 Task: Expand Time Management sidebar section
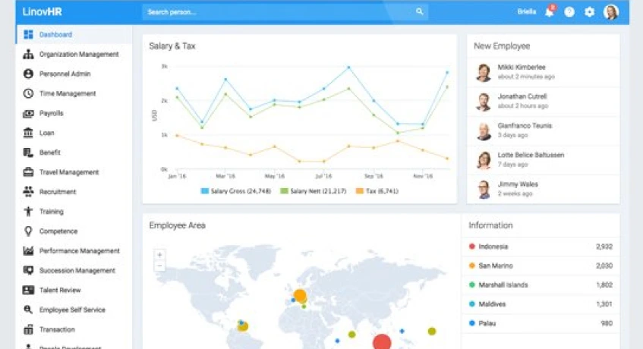click(67, 94)
